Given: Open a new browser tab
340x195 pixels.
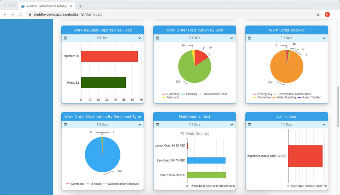Looking at the screenshot, I should tap(80, 6).
